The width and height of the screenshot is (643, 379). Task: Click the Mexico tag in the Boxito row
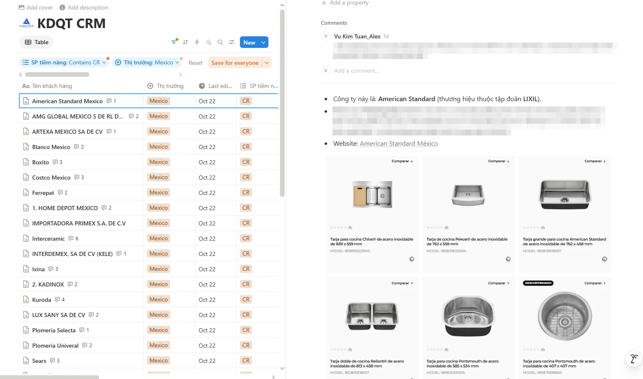(159, 162)
